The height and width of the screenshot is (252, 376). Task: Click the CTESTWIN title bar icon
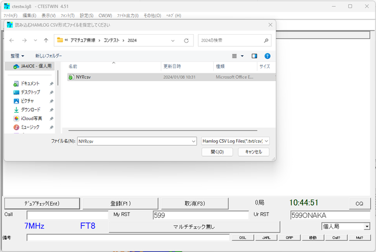tap(7, 6)
